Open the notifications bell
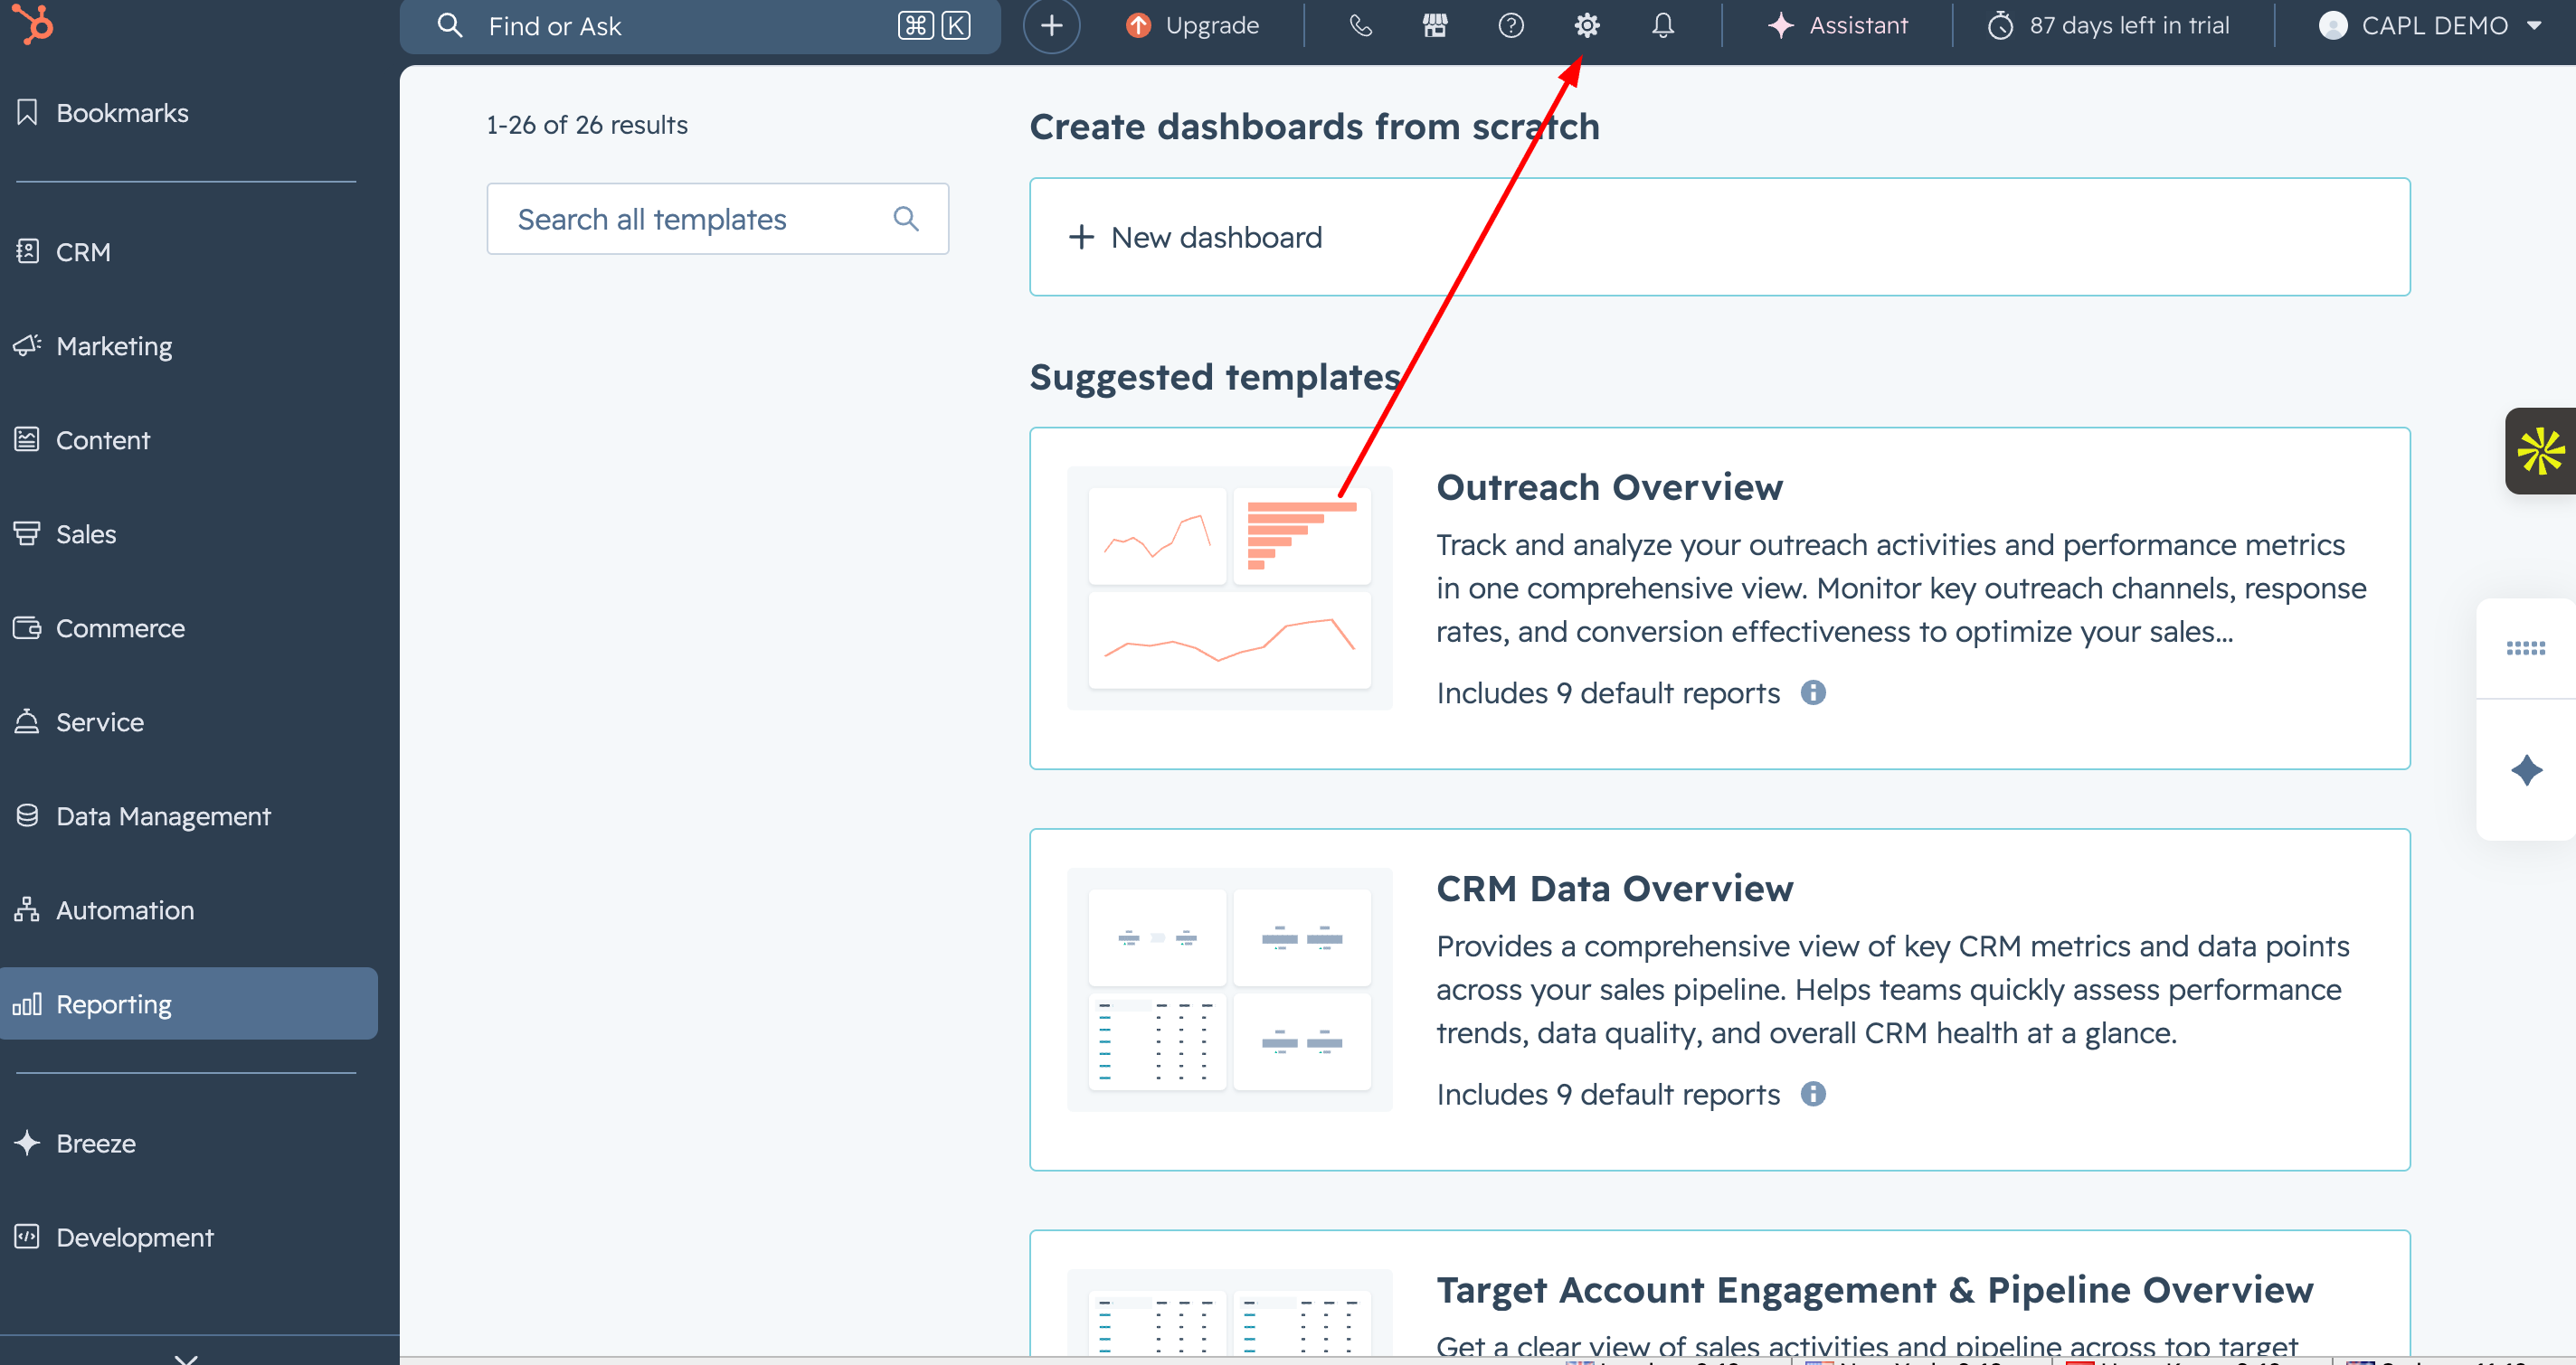This screenshot has height=1365, width=2576. tap(1662, 26)
